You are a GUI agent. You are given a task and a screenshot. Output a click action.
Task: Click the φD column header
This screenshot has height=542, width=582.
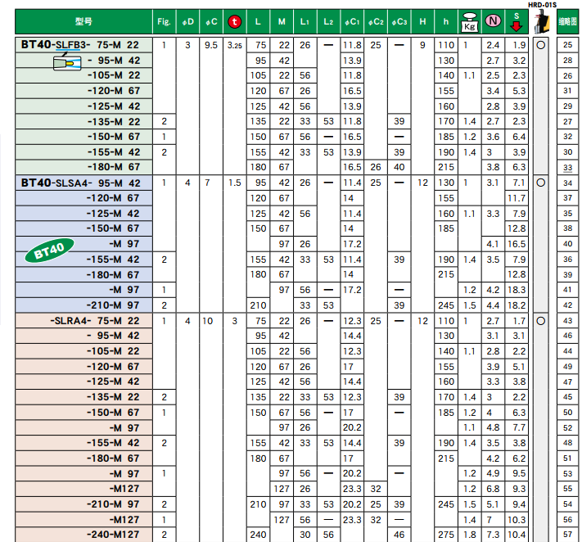[x=187, y=22]
